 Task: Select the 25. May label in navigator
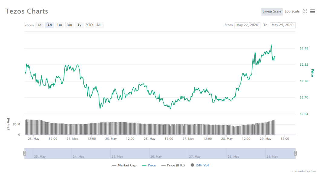pyautogui.click(x=117, y=157)
